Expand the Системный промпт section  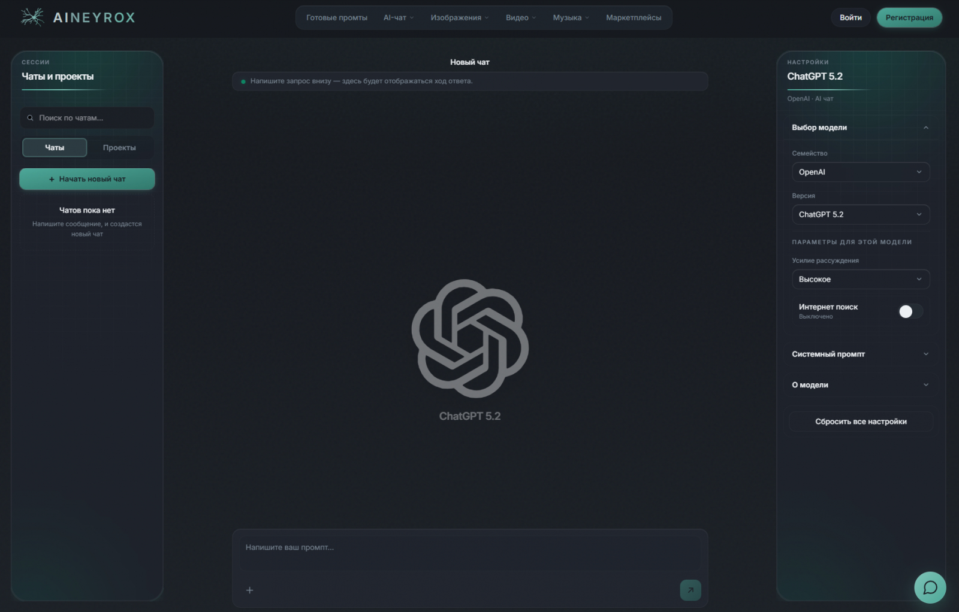tap(861, 354)
